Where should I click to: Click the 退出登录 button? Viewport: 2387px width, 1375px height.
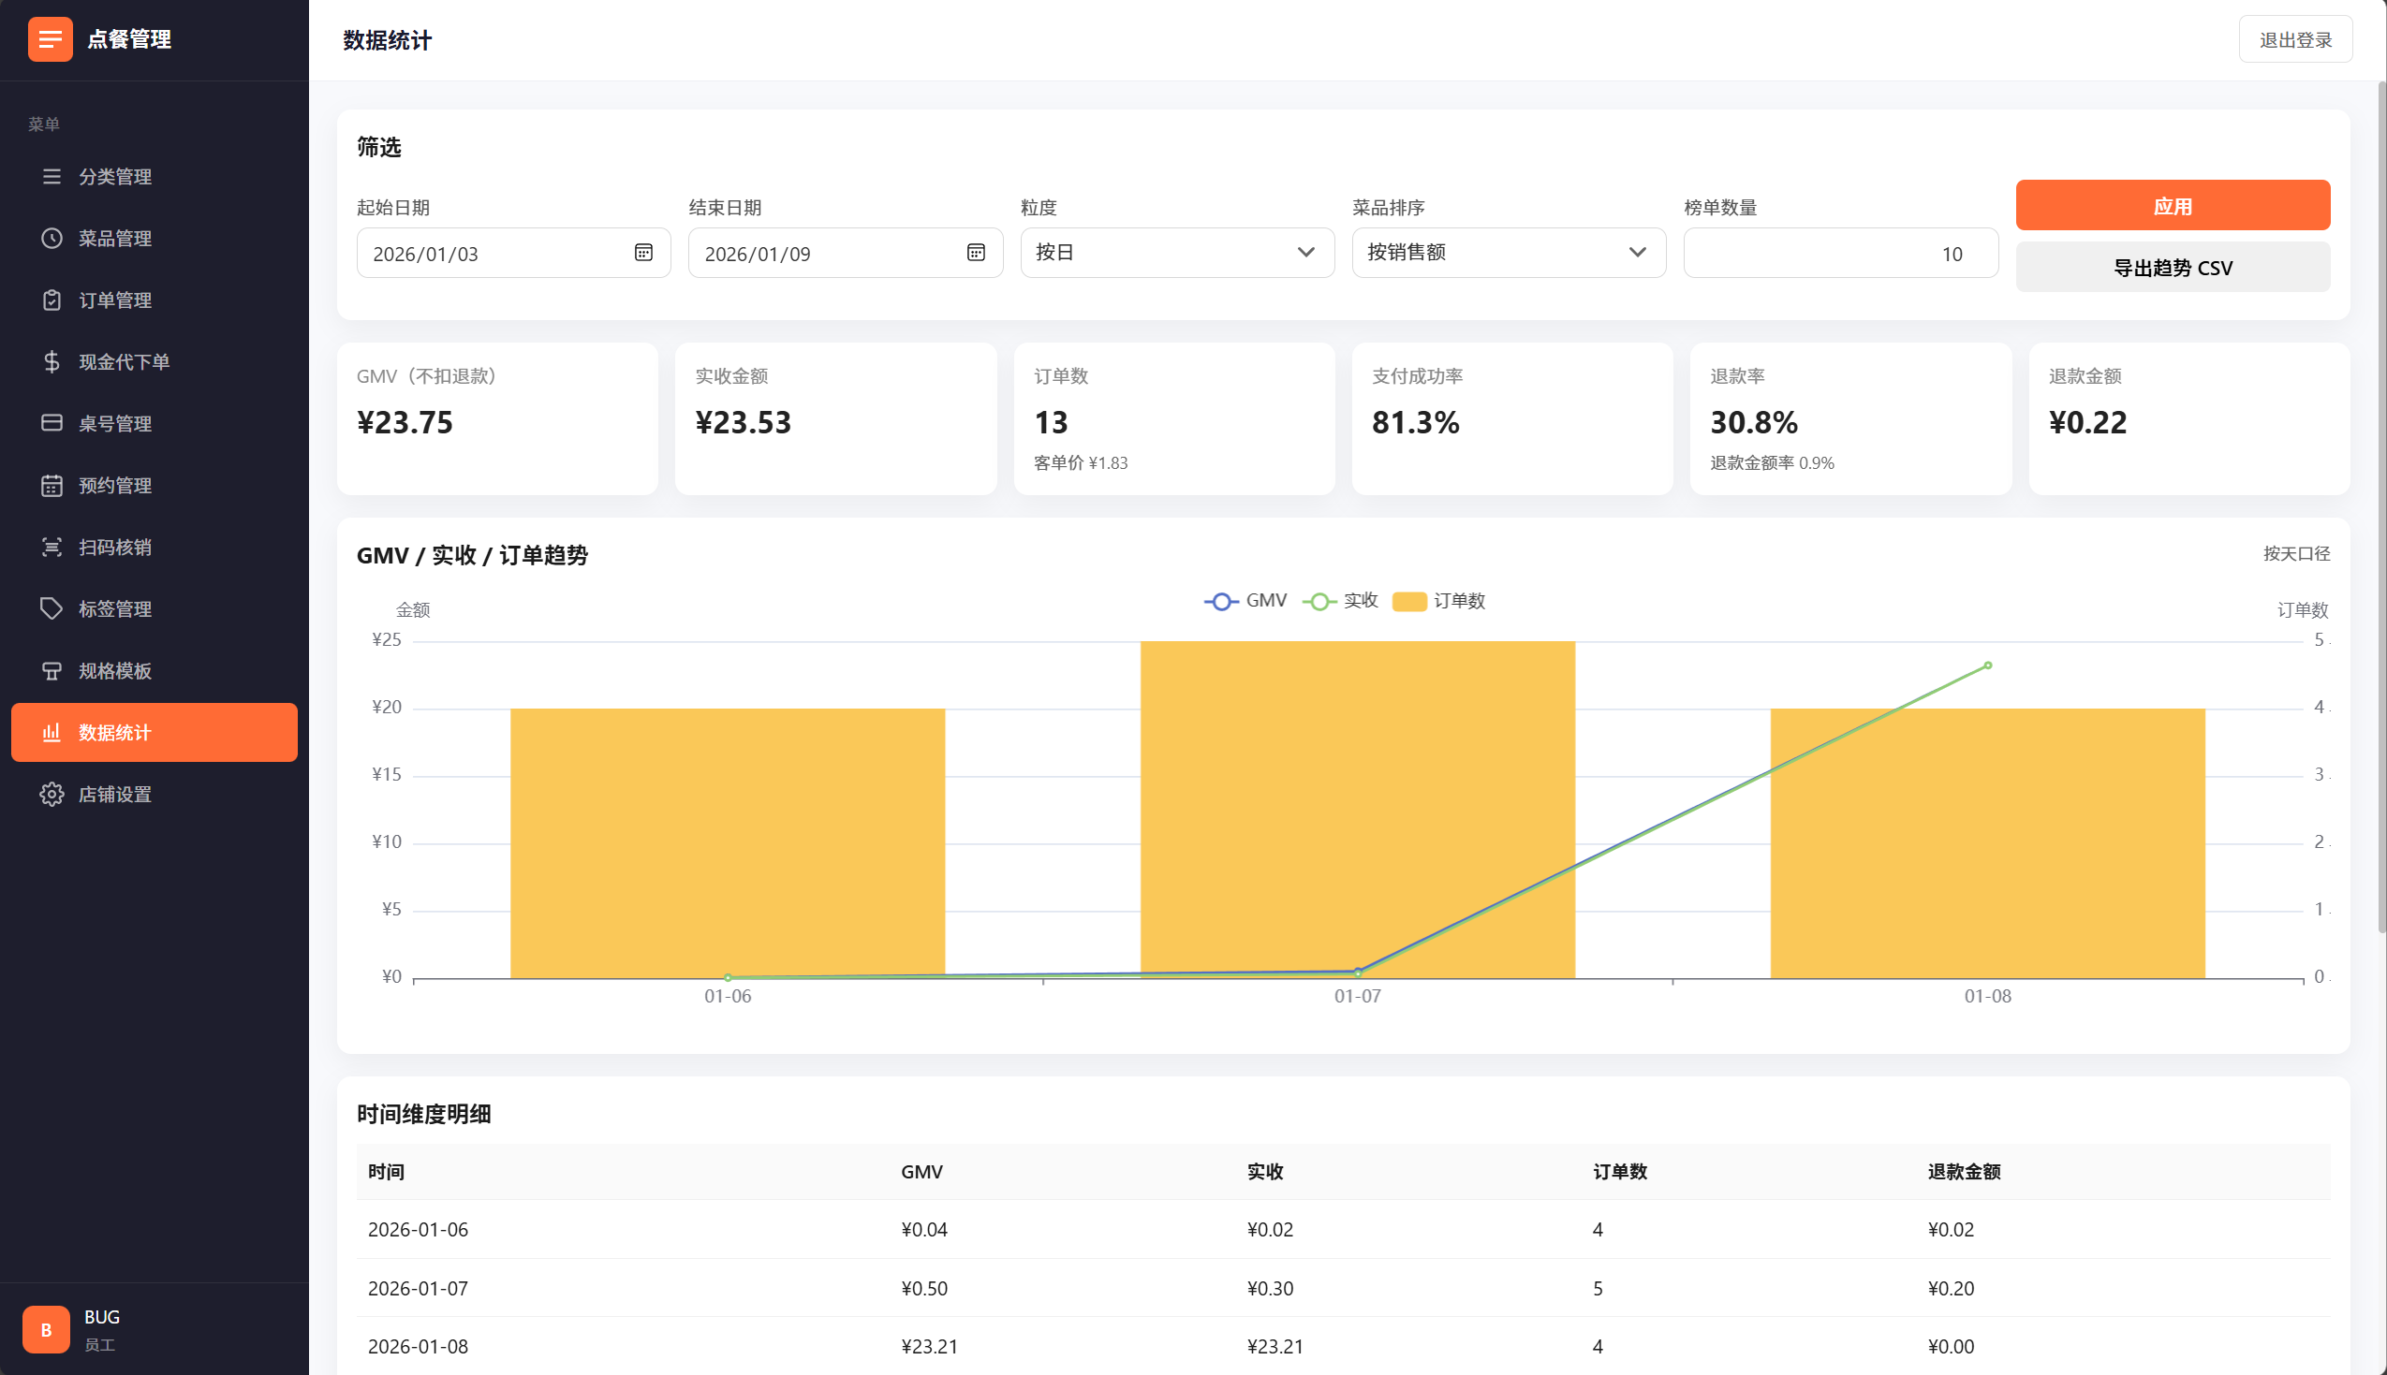point(2294,39)
